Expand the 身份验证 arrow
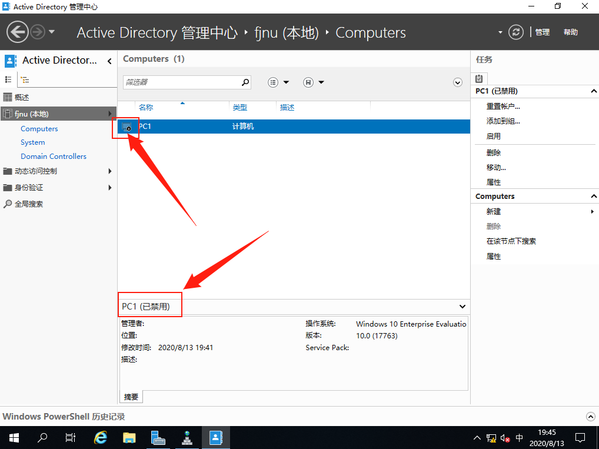This screenshot has height=449, width=599. pos(110,187)
